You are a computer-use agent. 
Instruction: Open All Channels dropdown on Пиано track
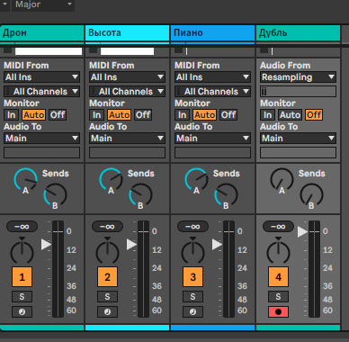click(x=212, y=91)
